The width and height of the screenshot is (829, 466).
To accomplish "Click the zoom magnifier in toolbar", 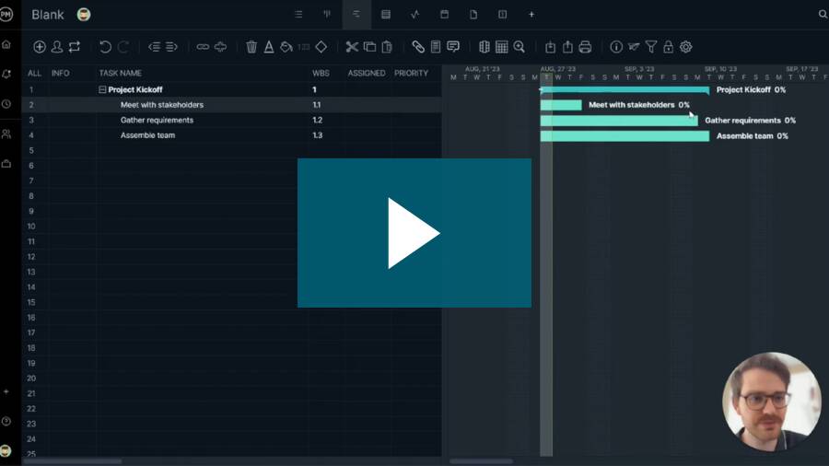I will click(520, 47).
